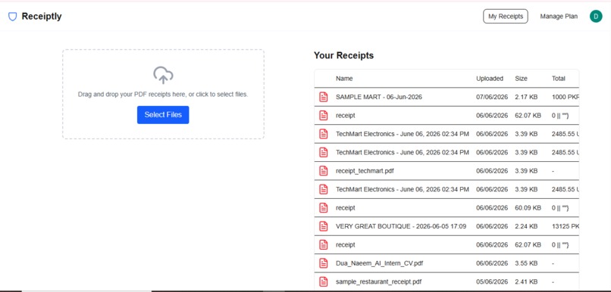Viewport: 611px width, 292px height.
Task: Click the Total column header
Action: pos(559,79)
